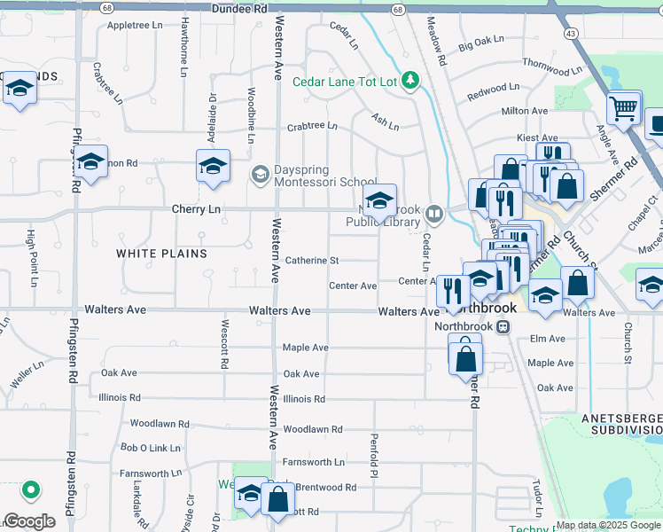Select shopping bag marker below Kiest Ave
This screenshot has width=663, height=532.
566,187
